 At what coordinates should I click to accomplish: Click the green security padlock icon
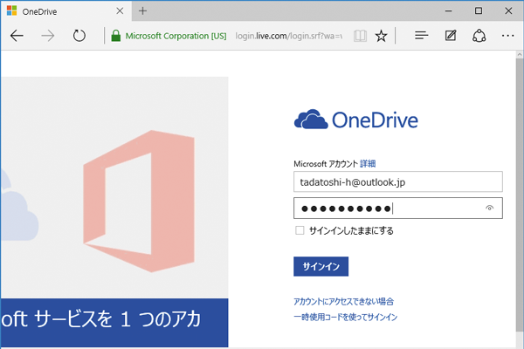point(115,36)
